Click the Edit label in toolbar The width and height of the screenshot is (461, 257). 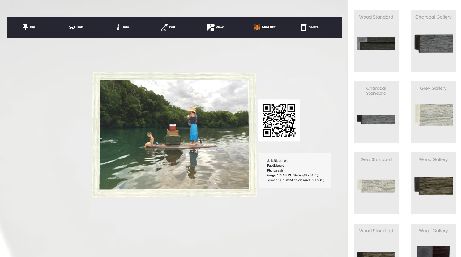172,27
